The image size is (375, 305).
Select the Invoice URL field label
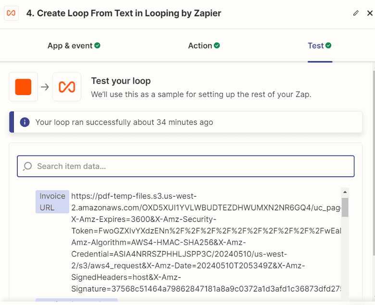coord(52,202)
